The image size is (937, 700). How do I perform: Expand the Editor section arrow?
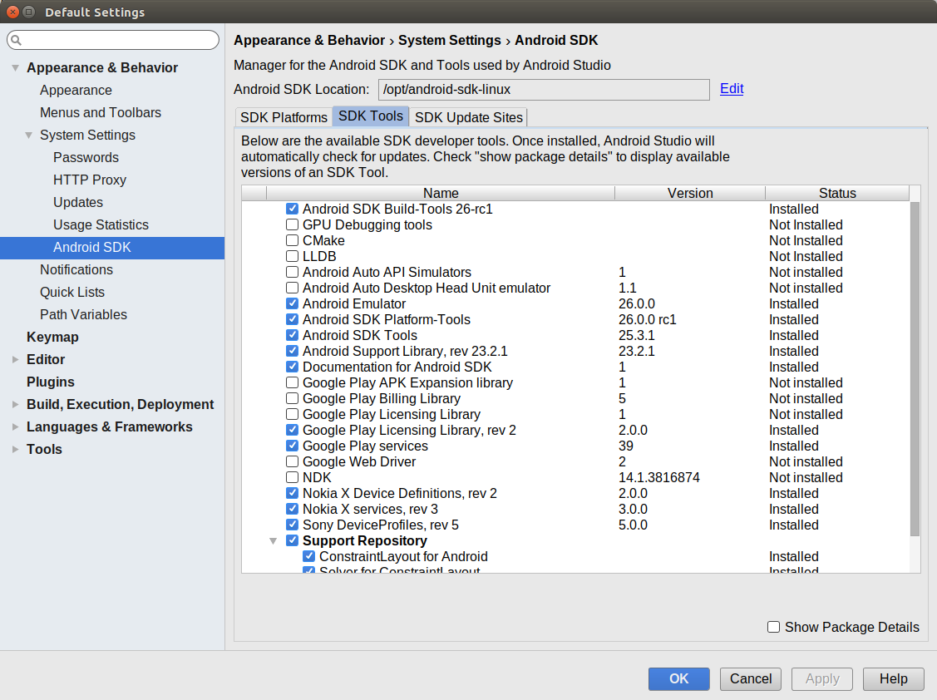(x=15, y=359)
